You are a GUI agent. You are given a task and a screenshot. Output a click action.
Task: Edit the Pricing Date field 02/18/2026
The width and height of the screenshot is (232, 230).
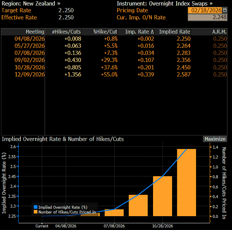click(205, 10)
